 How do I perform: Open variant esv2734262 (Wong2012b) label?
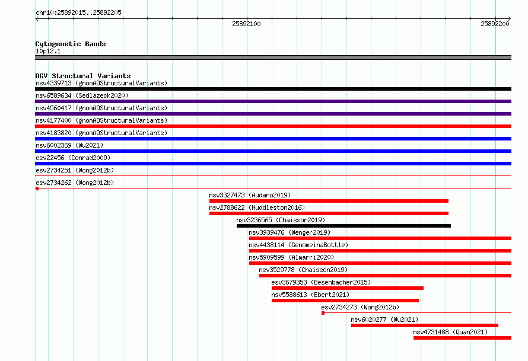[75, 183]
